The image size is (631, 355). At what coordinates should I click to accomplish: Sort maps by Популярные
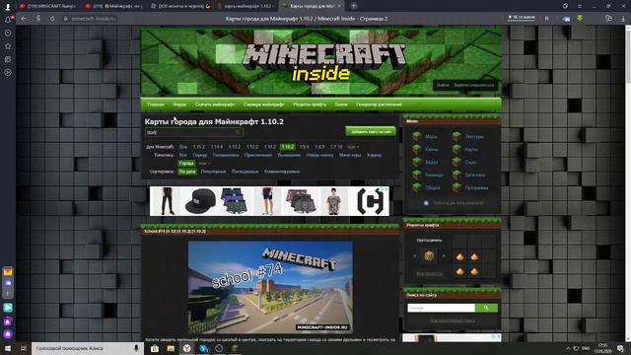click(x=213, y=172)
